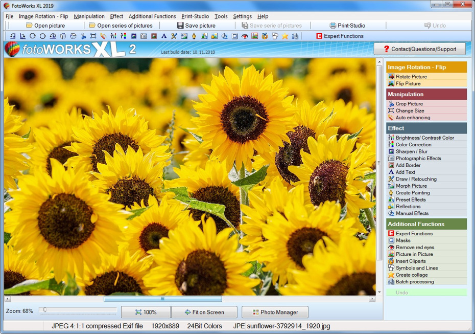Select the Draw / Retouching toolbar icon
This screenshot has height=334, width=475.
coord(174,36)
